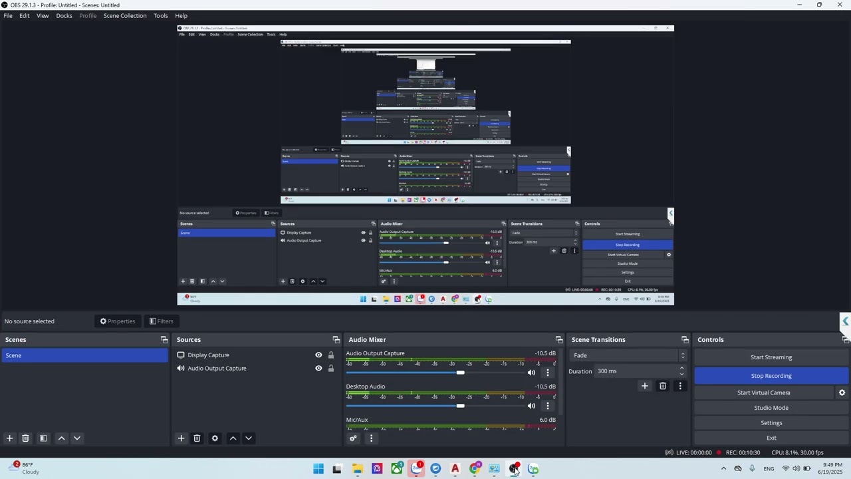Screen dimensions: 851x479
Task: Move the scene up in the Scenes list
Action: pyautogui.click(x=61, y=438)
